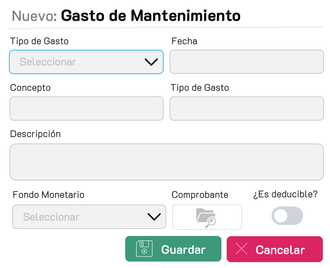
Task: Click the Descripción label text
Action: coord(35,134)
